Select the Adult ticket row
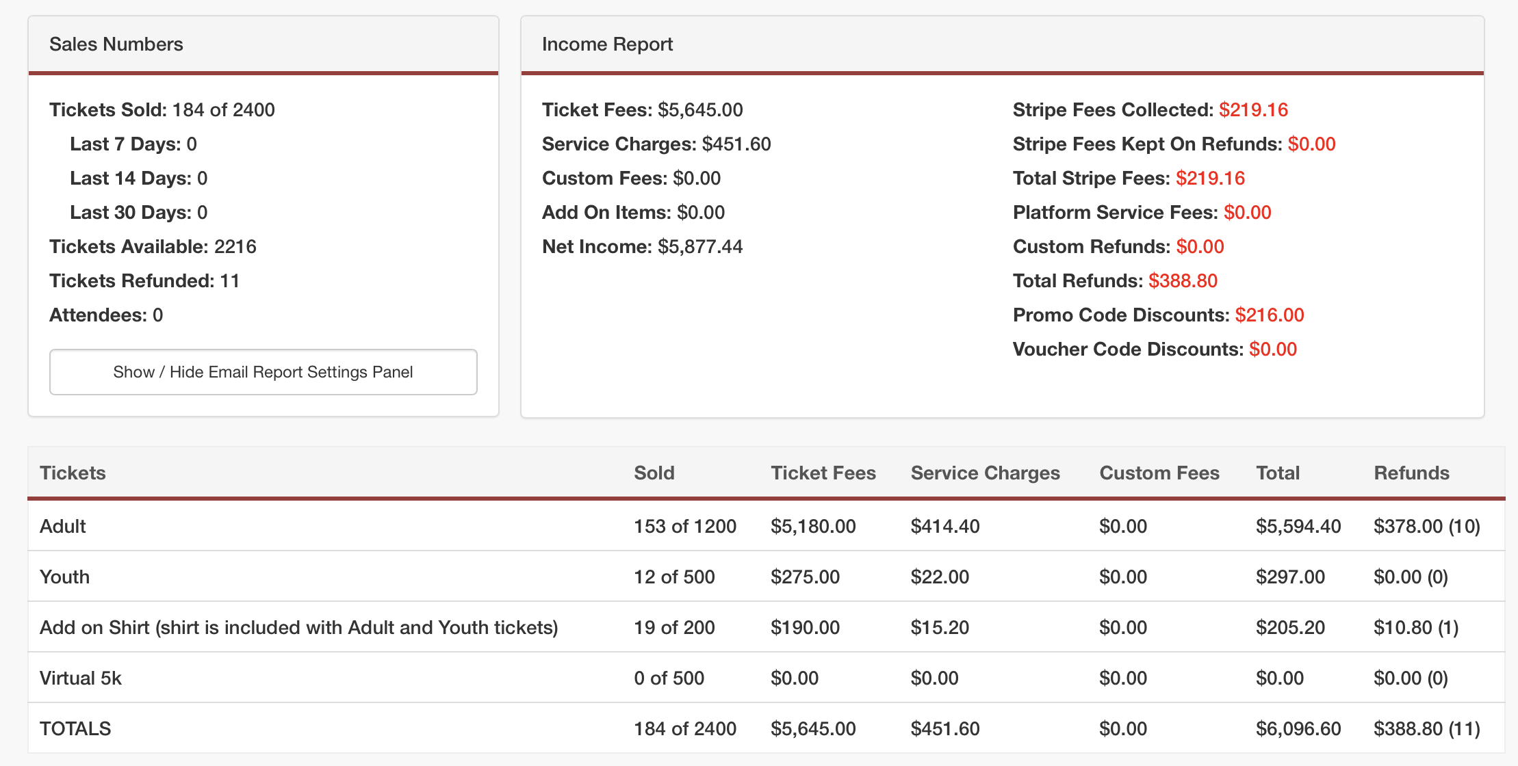The height and width of the screenshot is (766, 1518). pos(63,526)
